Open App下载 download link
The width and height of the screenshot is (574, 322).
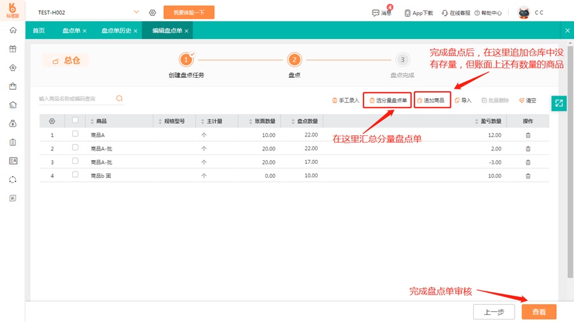pos(418,13)
